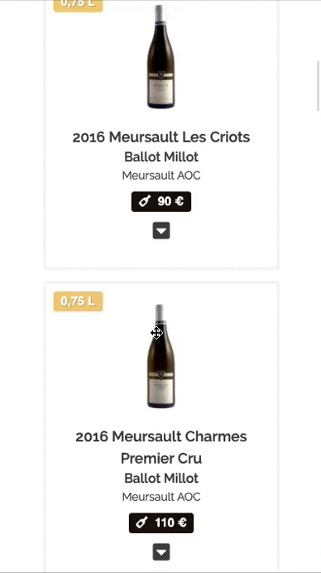Screen dimensions: 321x573
Task: Expand details under Meursault Charmes Premier Cru
Action: point(161,551)
